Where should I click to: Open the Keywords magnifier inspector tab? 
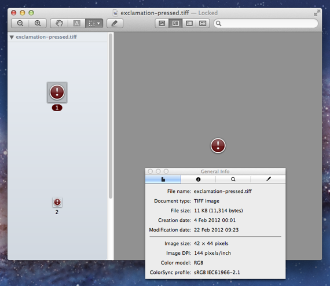(x=233, y=179)
